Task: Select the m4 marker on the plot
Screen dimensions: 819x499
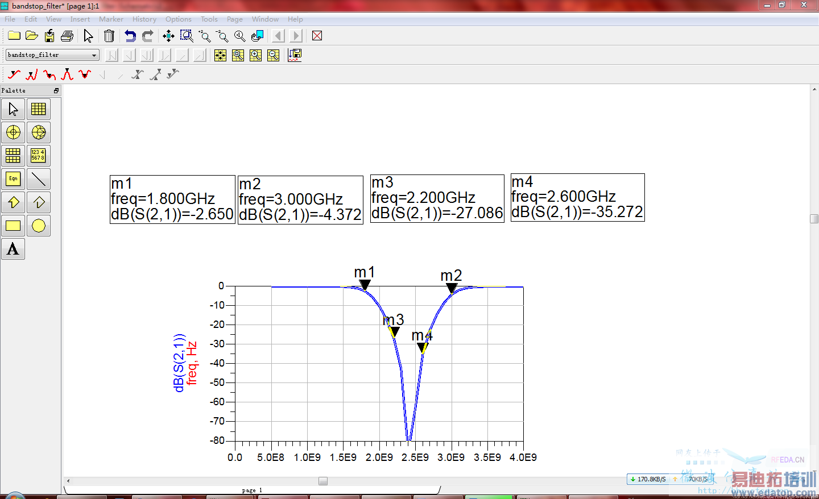Action: point(423,348)
